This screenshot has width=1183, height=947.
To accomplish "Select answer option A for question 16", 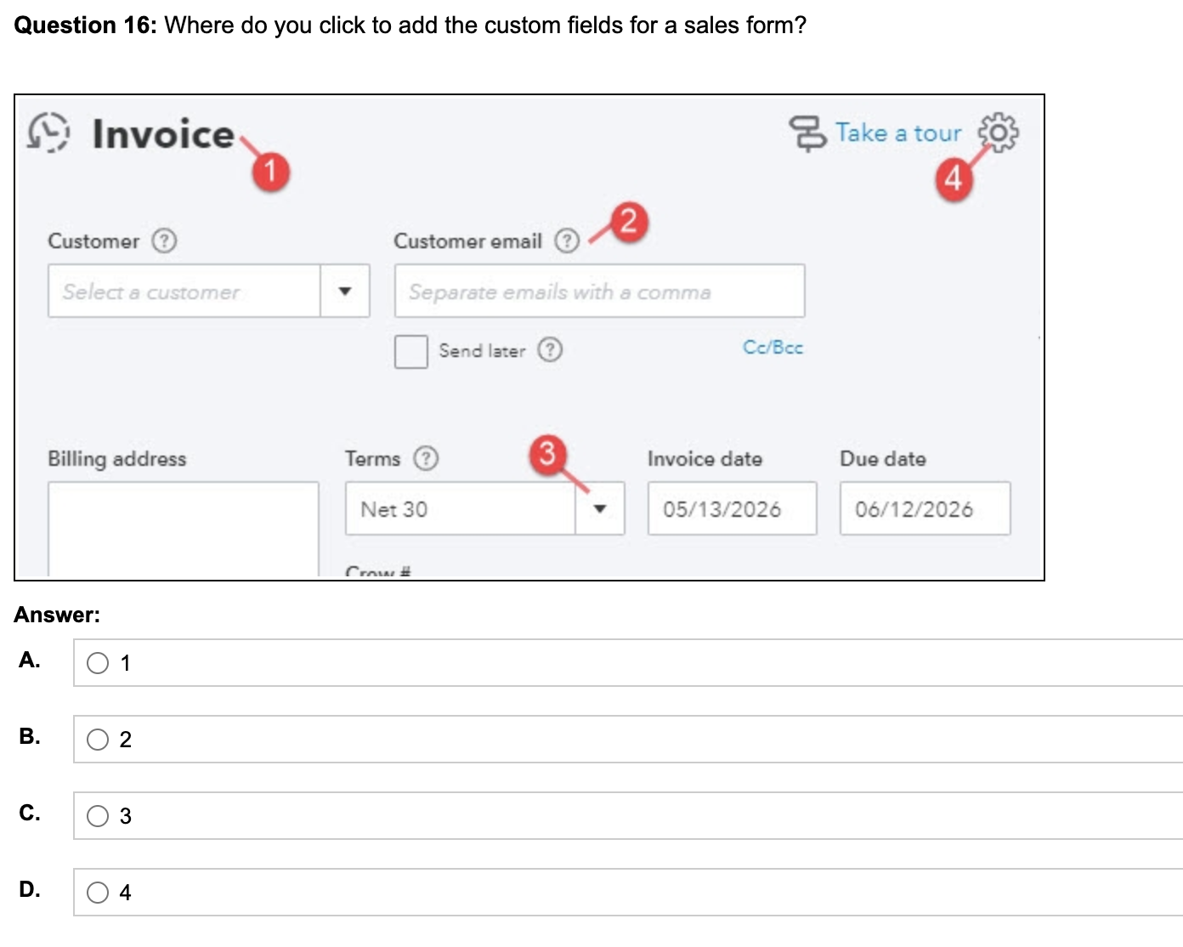I will pos(99,661).
